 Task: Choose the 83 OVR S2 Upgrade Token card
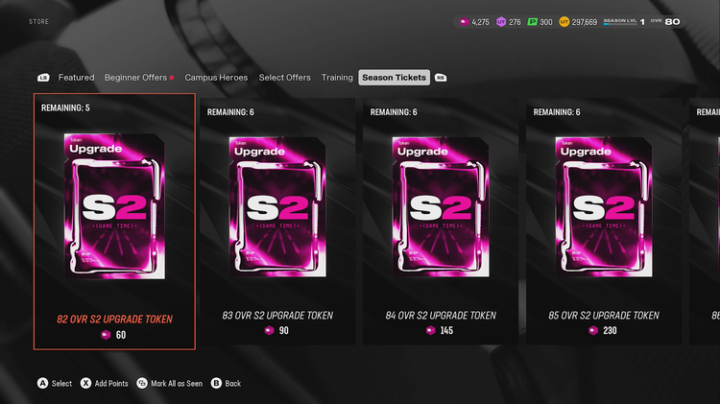[x=277, y=222]
